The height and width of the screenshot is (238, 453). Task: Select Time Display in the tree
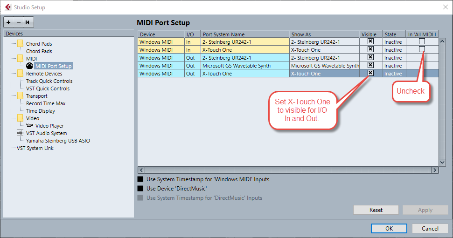tap(41, 111)
